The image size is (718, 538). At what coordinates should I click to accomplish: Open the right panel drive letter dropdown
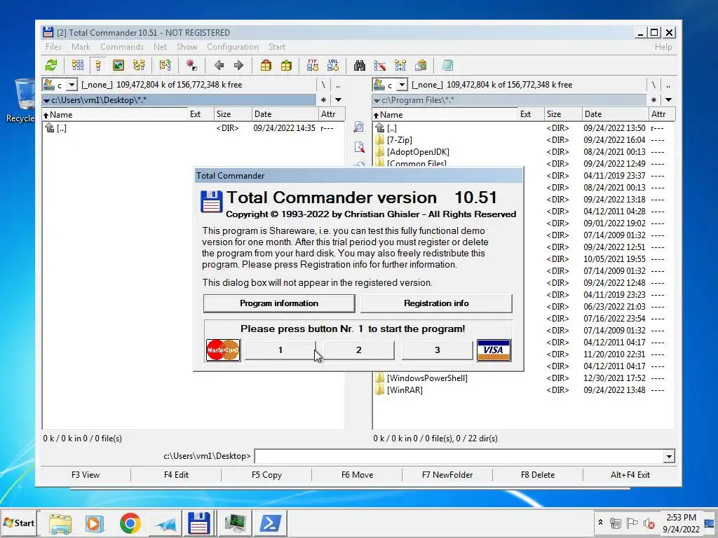coord(402,85)
